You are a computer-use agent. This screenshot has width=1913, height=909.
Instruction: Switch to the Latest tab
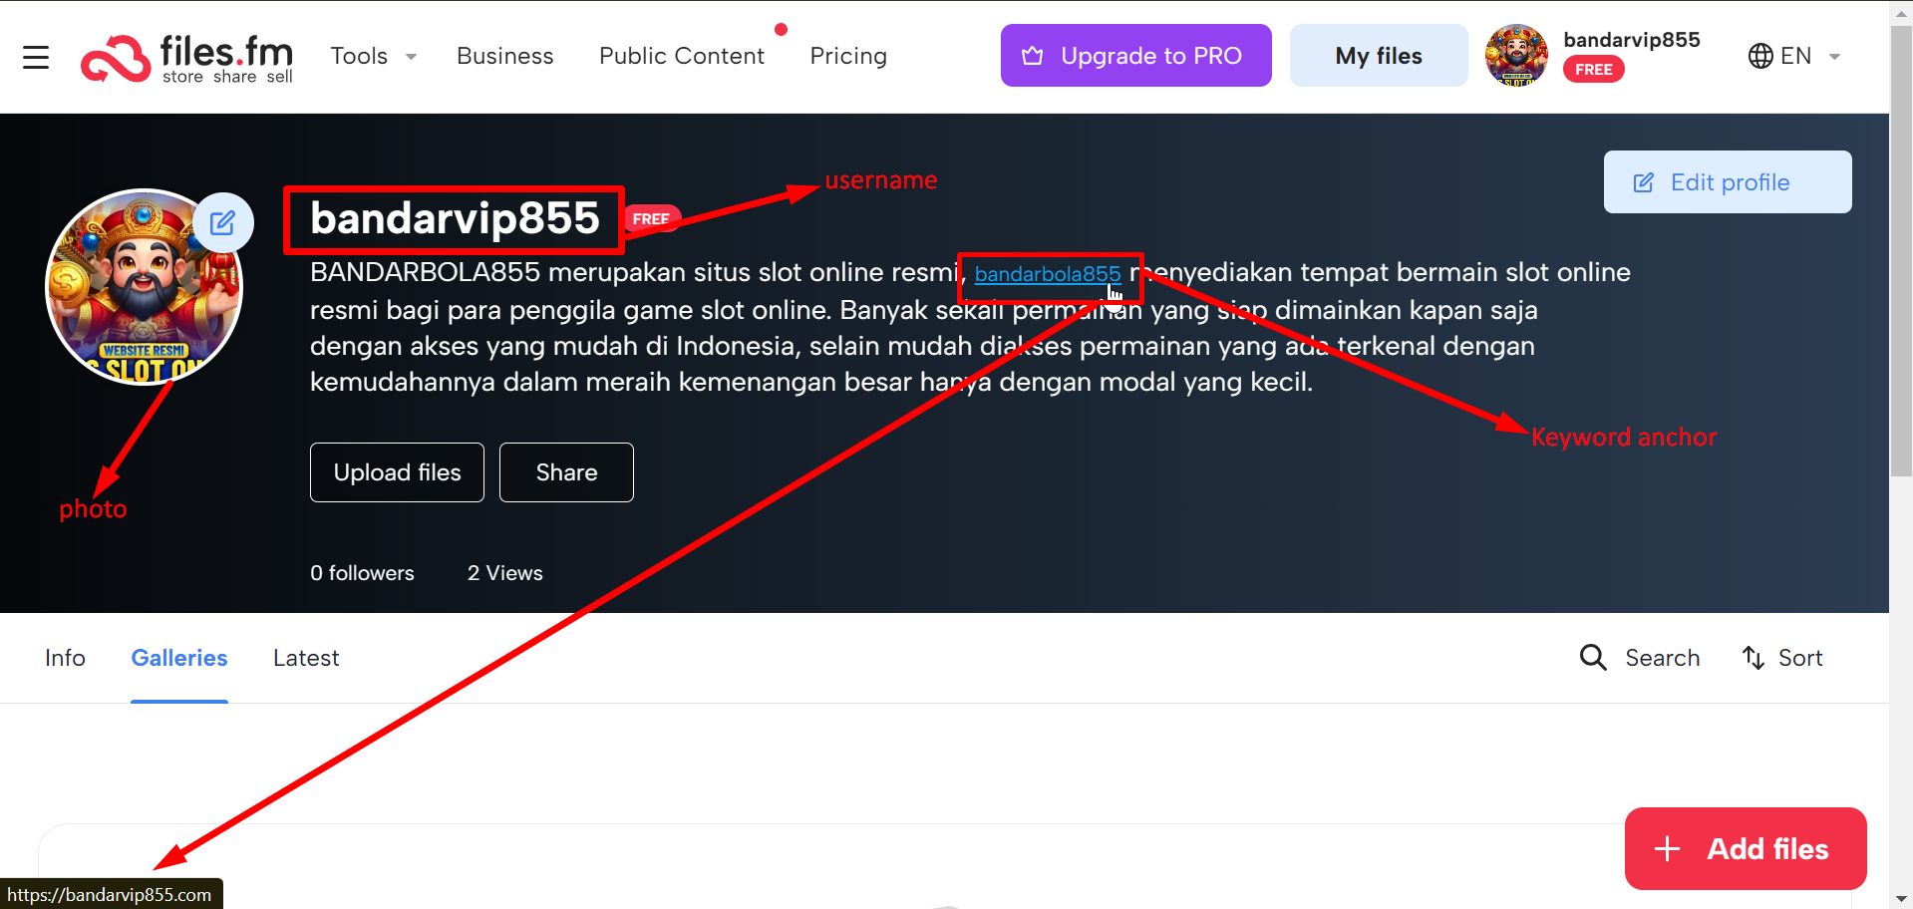point(306,658)
